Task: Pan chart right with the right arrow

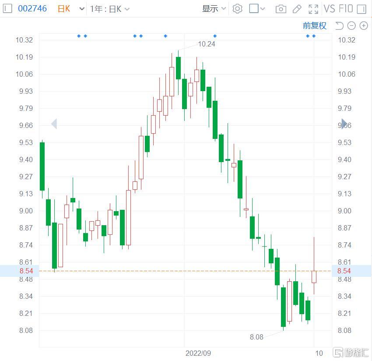Action: (x=344, y=124)
